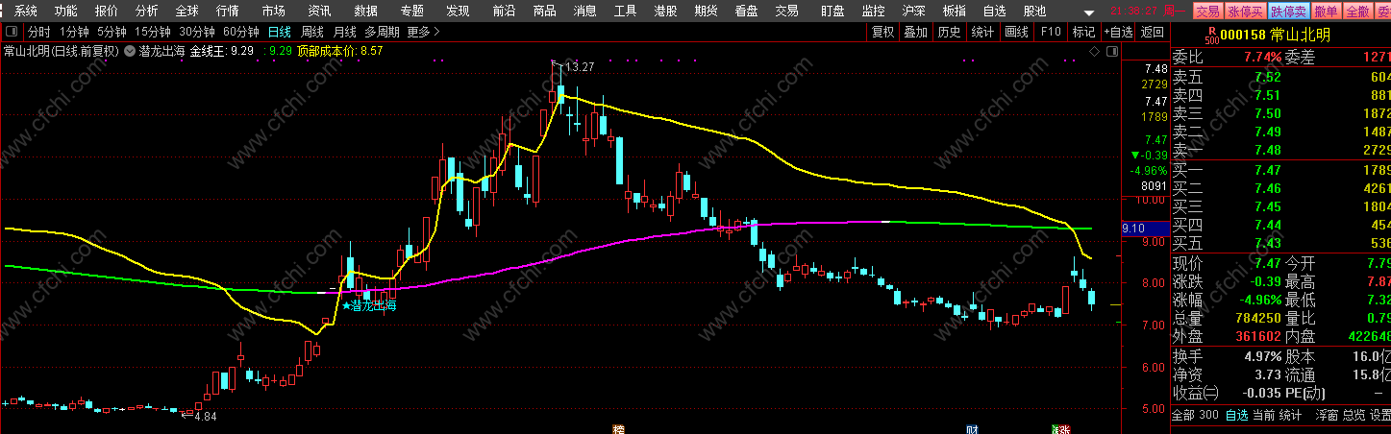Click the 涨 event marker at chart bottom
The height and width of the screenshot is (434, 1391).
(x=1062, y=428)
